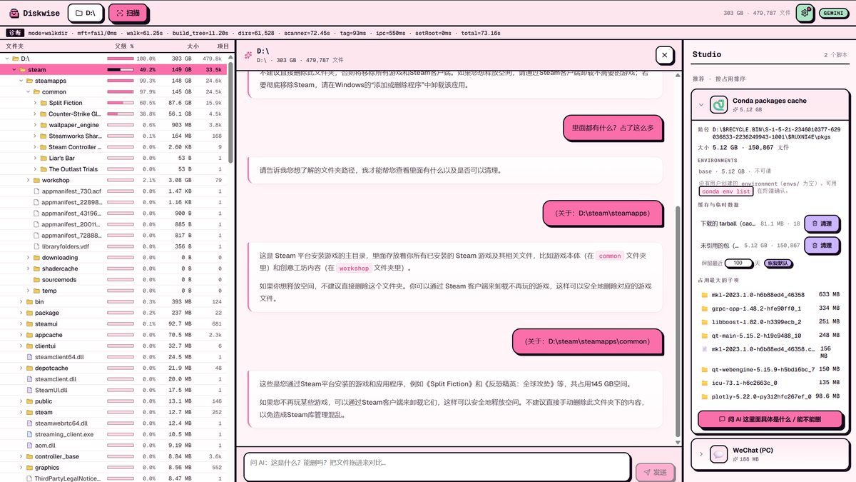
Task: Expand the Steamworks Shared folder chevron
Action: (x=35, y=136)
